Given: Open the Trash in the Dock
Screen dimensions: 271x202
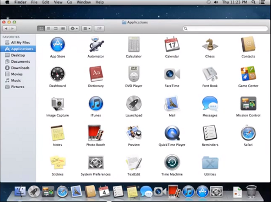Looking at the screenshot, I should pos(251,191).
